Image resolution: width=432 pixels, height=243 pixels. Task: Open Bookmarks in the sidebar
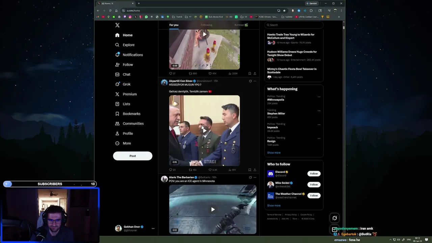tap(128, 114)
